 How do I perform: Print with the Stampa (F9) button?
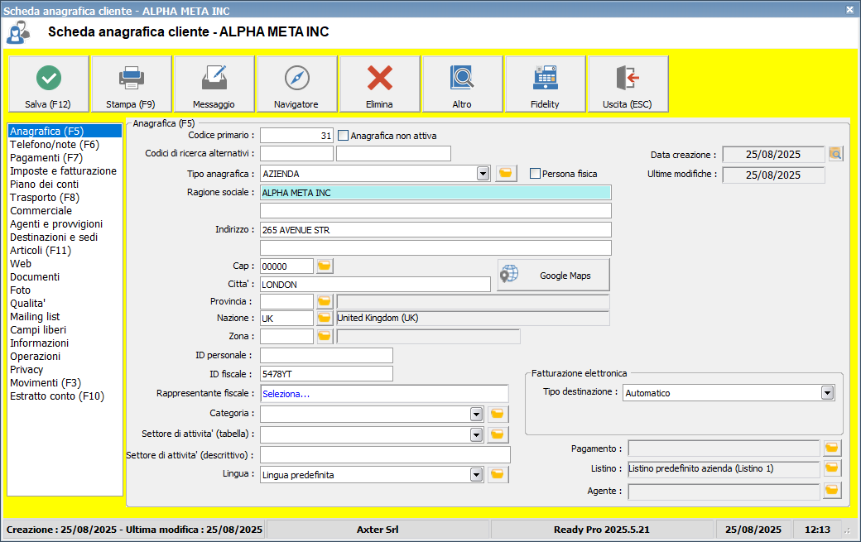tap(132, 84)
